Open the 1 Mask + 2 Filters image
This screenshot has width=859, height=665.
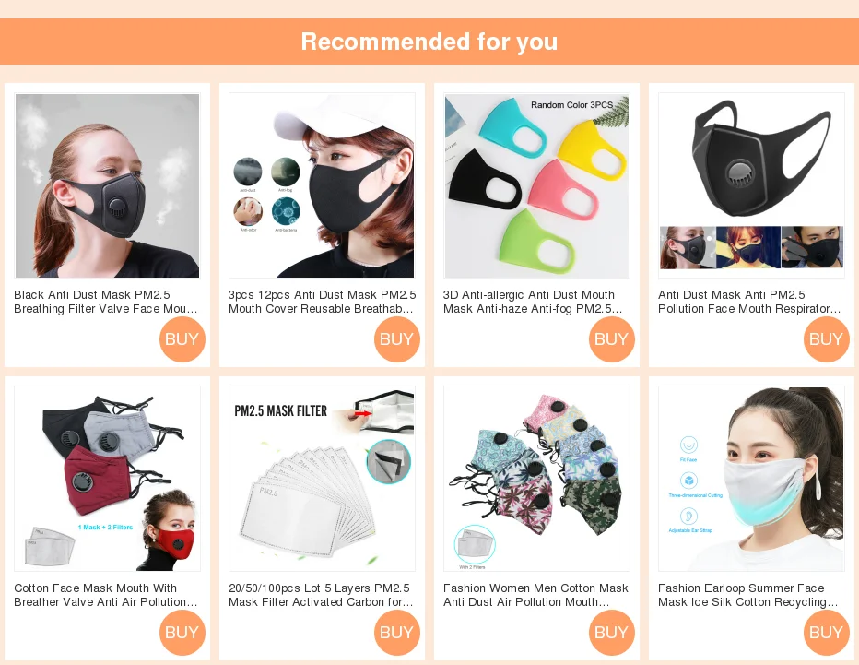click(107, 479)
